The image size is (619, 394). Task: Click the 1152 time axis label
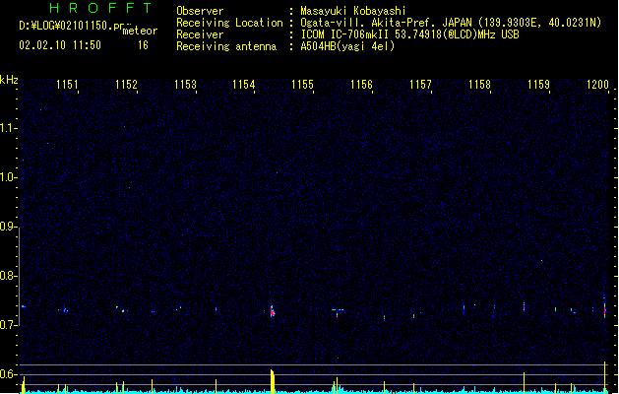(x=126, y=84)
